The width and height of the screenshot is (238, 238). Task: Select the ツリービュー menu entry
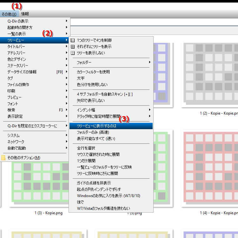coord(34,40)
